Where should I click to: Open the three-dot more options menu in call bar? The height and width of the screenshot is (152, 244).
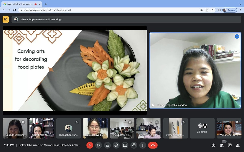click(143, 145)
